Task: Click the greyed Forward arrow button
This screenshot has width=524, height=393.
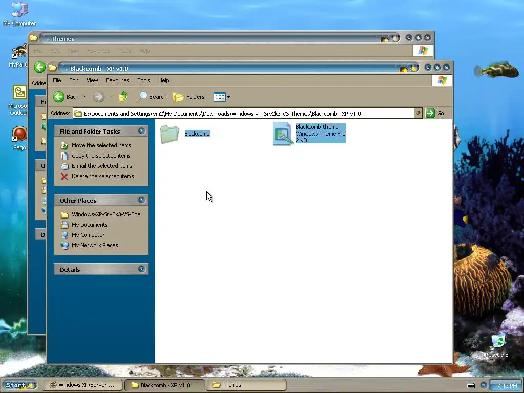Action: pos(99,97)
